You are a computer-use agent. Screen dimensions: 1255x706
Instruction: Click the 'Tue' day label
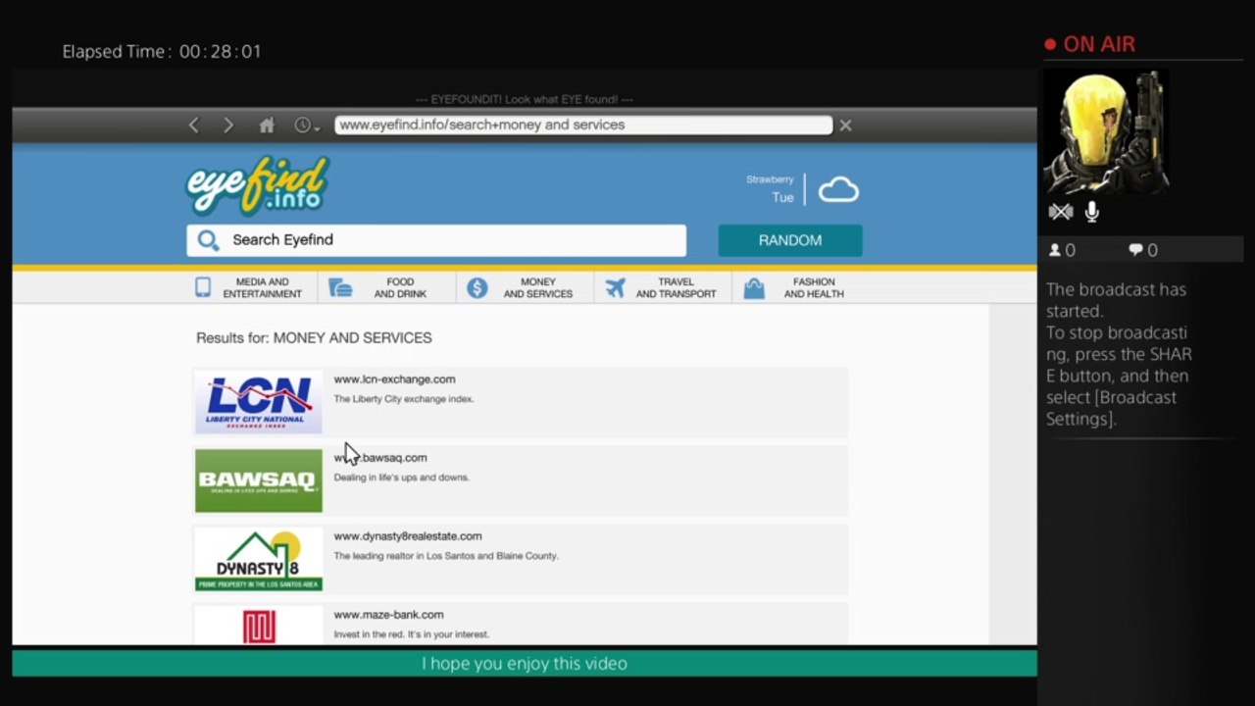pos(782,197)
